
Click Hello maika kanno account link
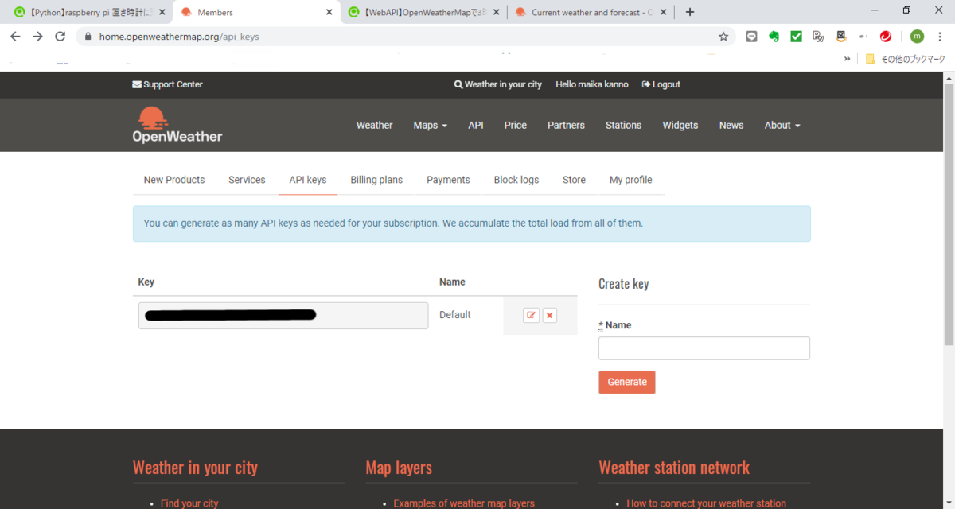(592, 84)
